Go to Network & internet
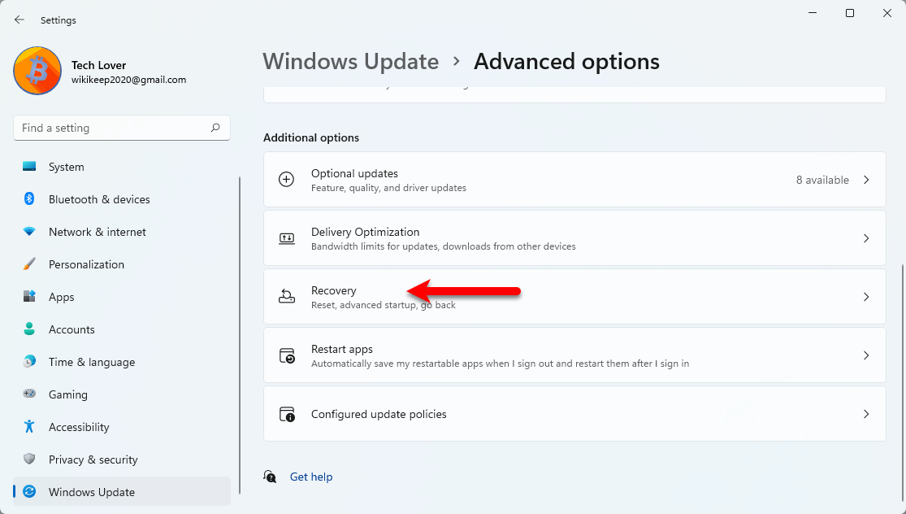The height and width of the screenshot is (514, 906). (122, 232)
